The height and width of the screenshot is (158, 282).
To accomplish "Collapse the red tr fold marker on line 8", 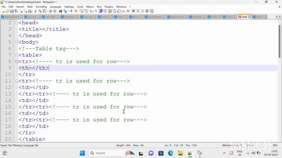I will [x=17, y=61].
